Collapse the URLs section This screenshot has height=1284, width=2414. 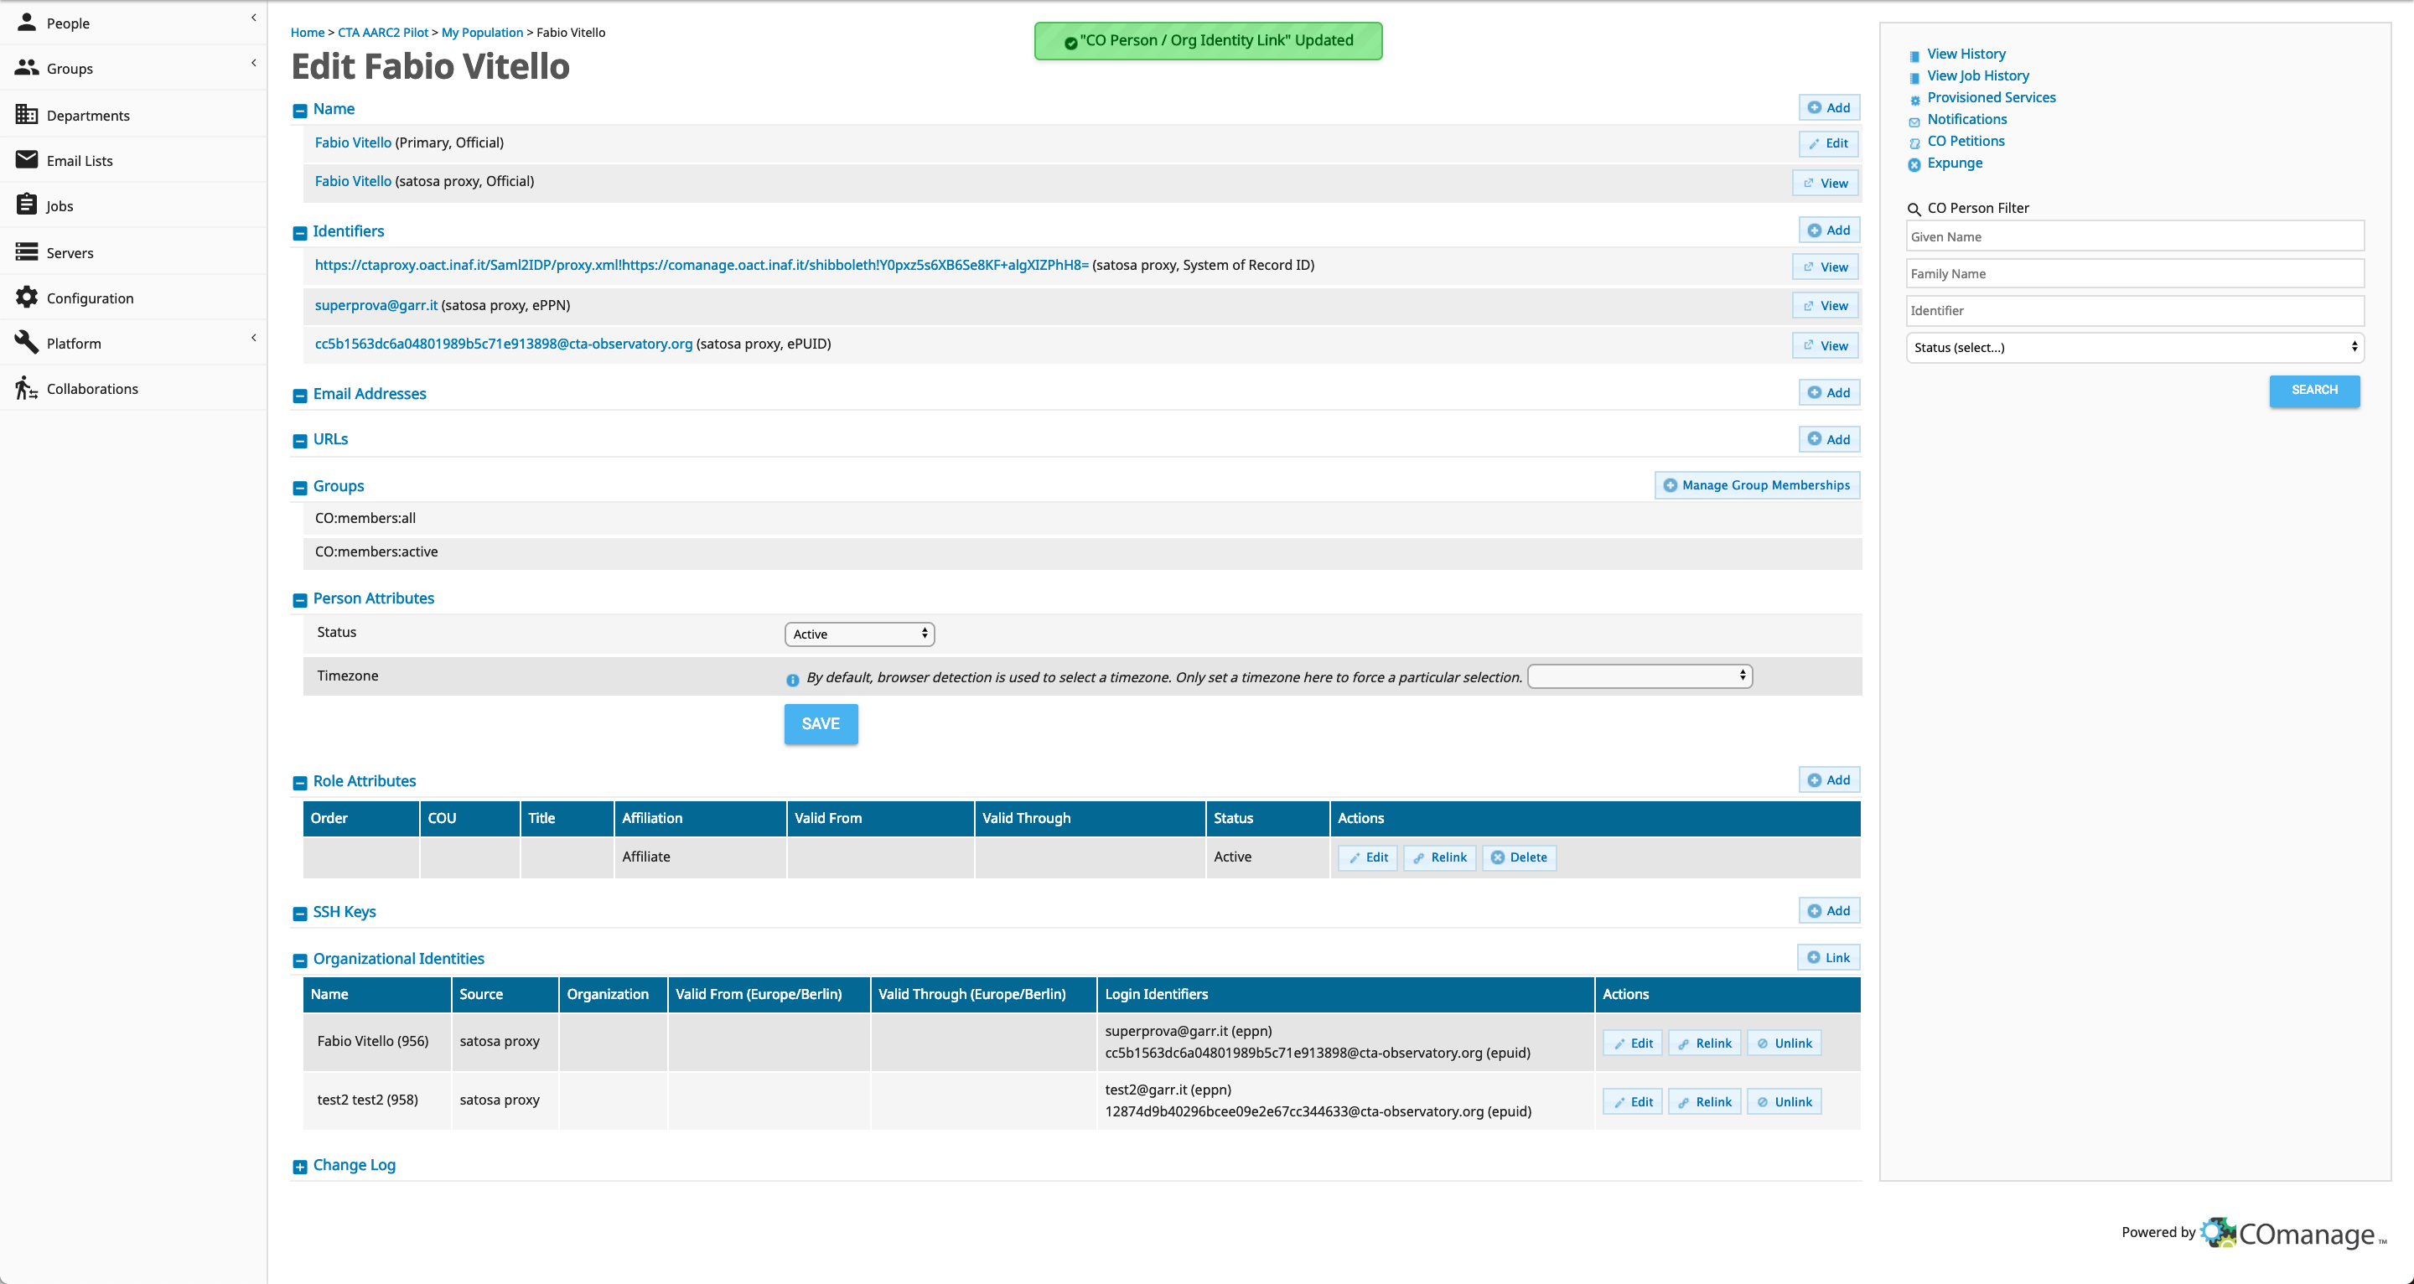coord(300,441)
